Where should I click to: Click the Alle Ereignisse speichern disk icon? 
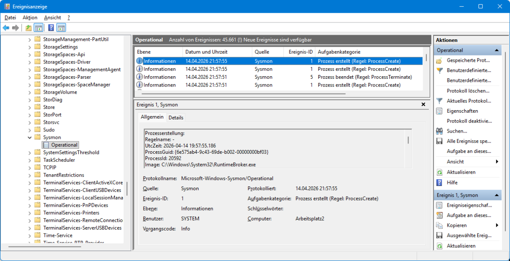click(x=439, y=141)
